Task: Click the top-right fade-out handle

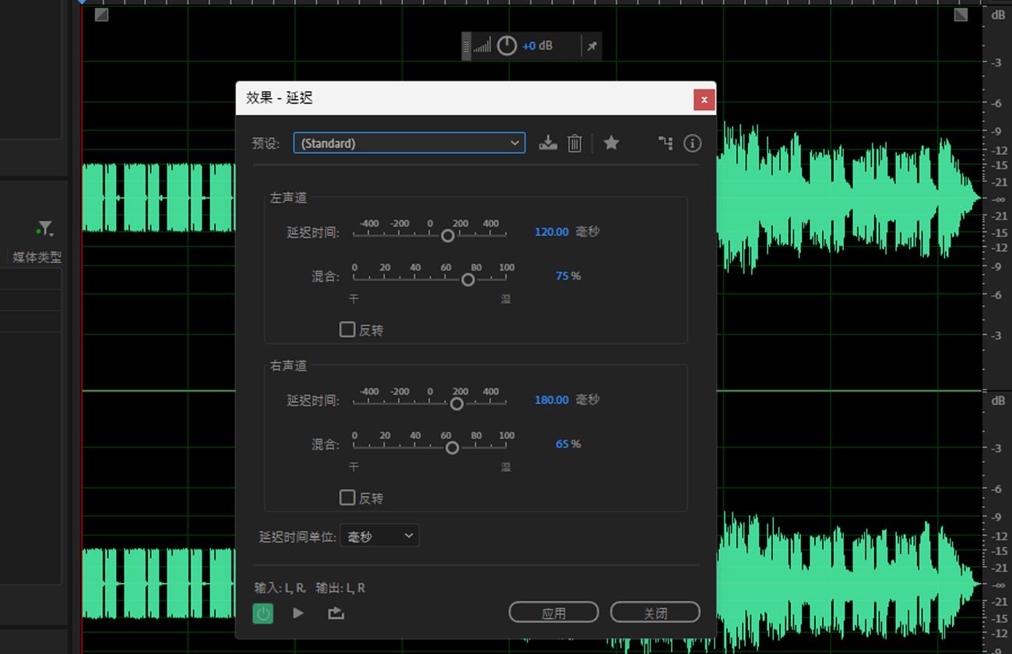Action: coord(961,15)
